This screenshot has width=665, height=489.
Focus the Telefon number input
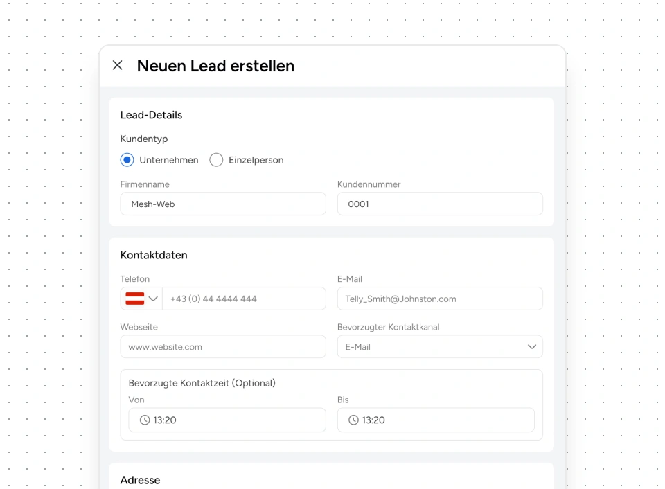click(244, 299)
